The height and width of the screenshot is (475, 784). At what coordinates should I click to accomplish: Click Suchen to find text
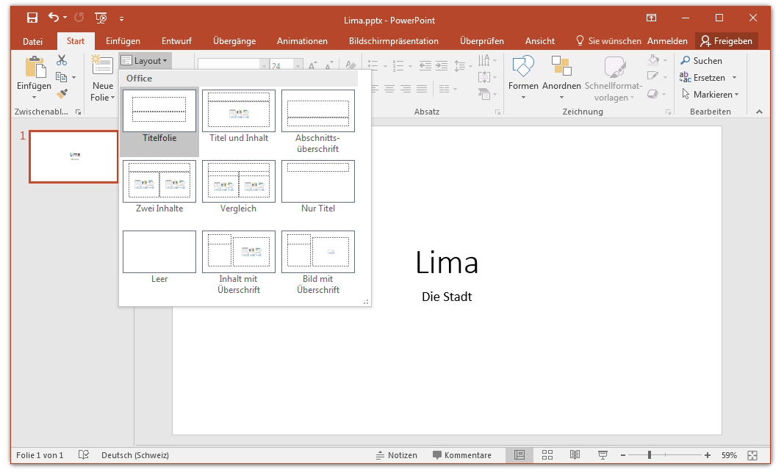tap(701, 60)
